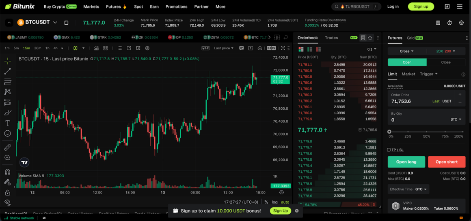Open the calculator icon in the header
The image size is (471, 221).
click(x=438, y=23)
